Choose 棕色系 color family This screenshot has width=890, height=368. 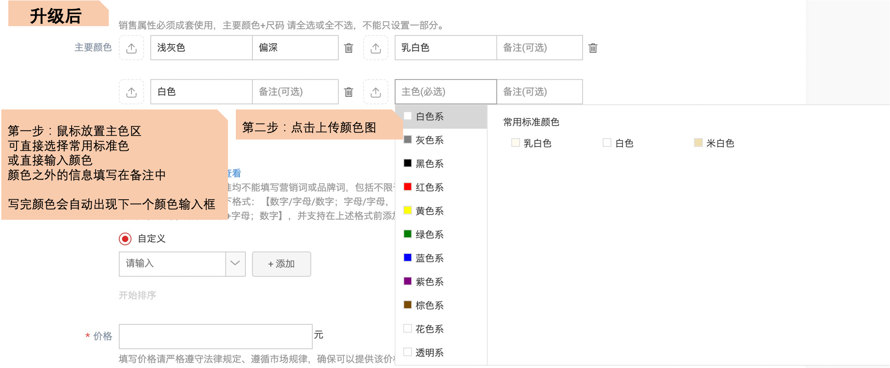point(441,305)
